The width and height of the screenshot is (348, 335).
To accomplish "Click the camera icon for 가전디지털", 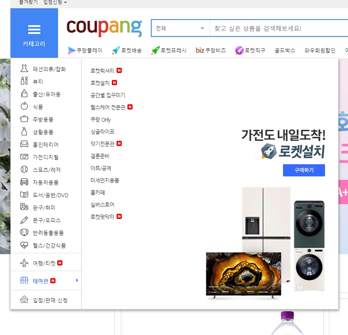I will 24,156.
